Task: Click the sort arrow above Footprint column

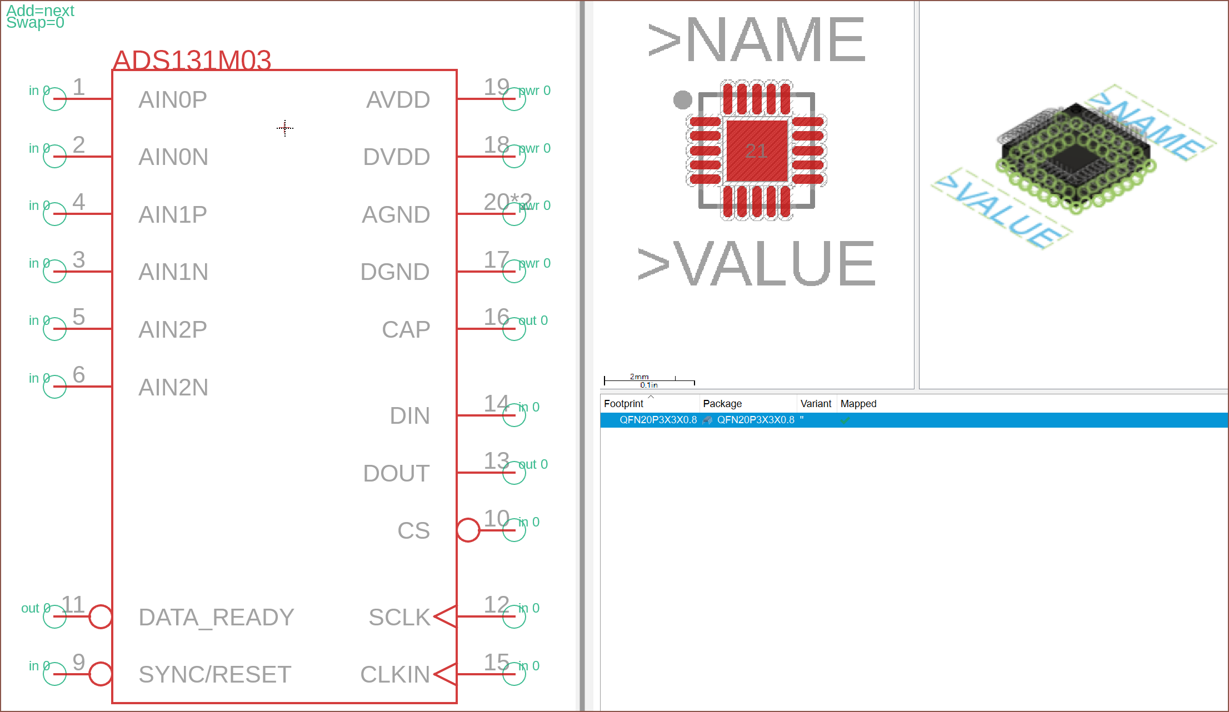Action: [x=651, y=397]
